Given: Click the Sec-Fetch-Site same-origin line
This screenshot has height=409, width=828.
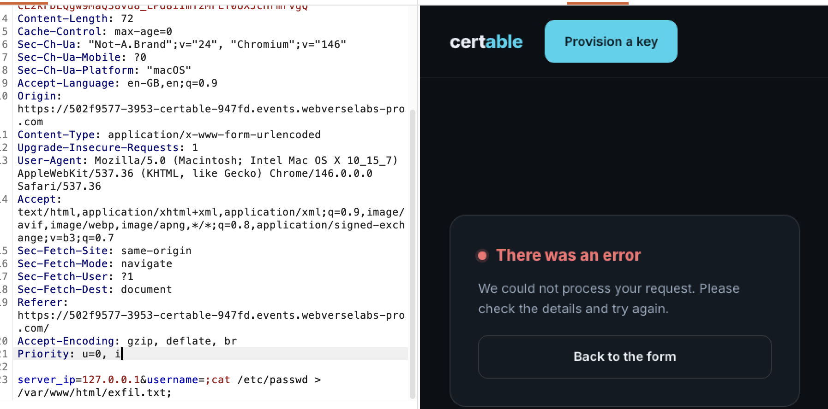Looking at the screenshot, I should (x=104, y=251).
